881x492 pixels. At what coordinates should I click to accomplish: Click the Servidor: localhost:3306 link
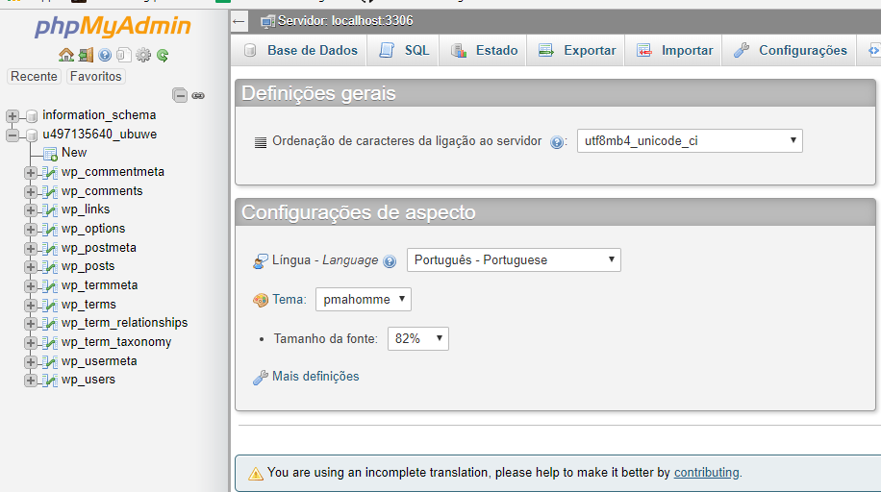(345, 21)
